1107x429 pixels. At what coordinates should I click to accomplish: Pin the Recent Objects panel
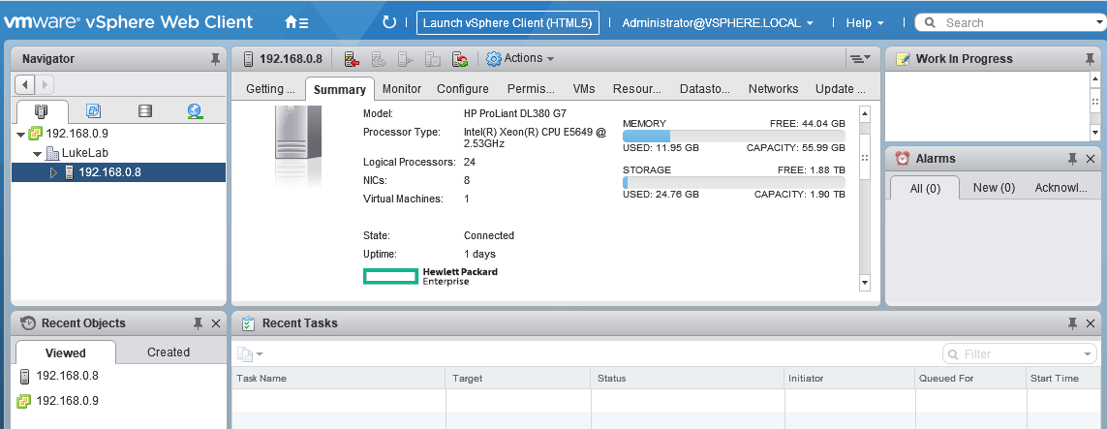tap(199, 323)
